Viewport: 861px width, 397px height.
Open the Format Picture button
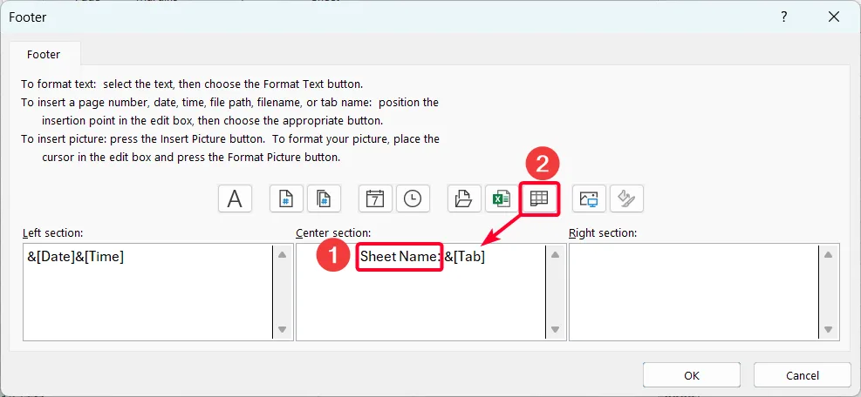(626, 198)
